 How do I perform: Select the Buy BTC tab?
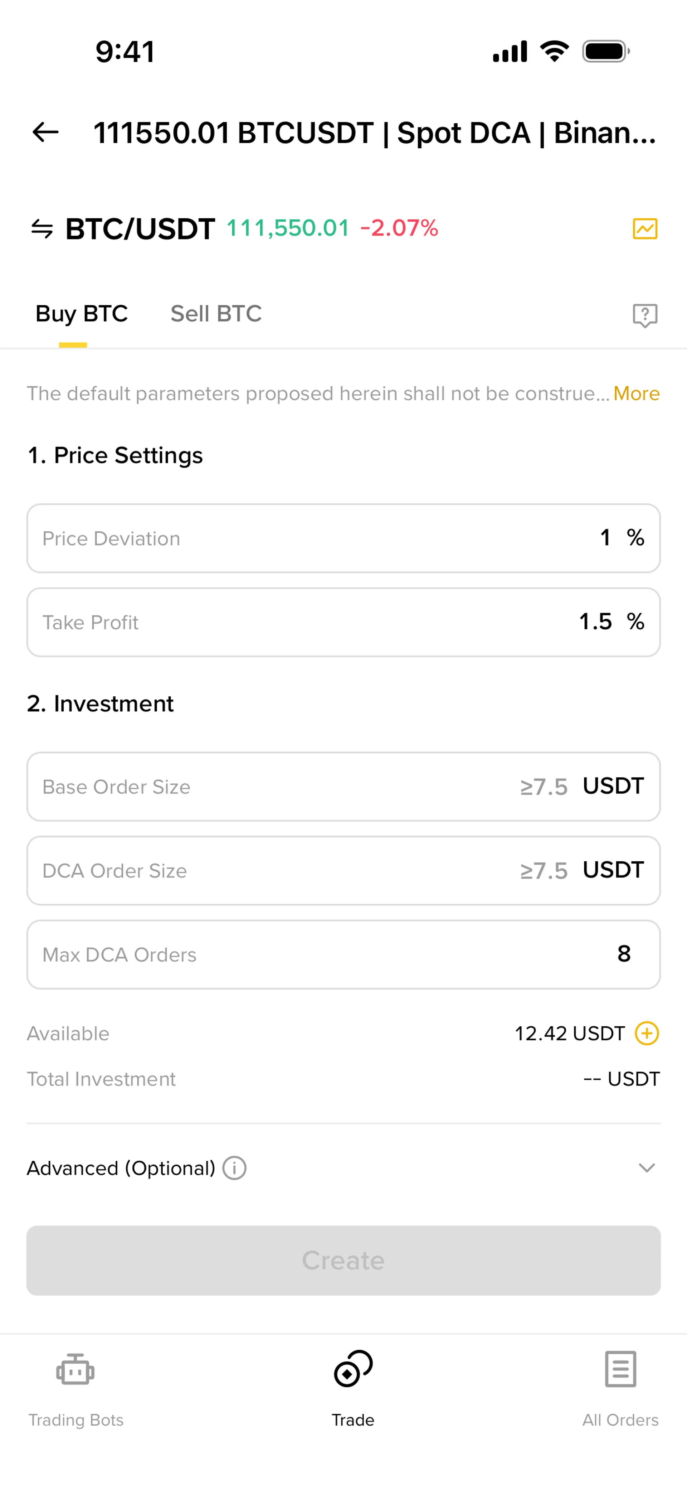[x=82, y=314]
